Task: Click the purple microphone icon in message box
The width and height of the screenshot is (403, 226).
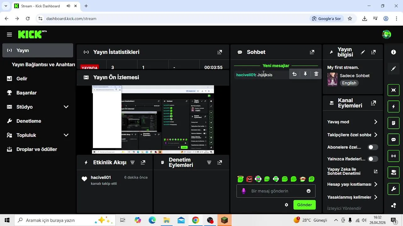Action: (x=243, y=191)
